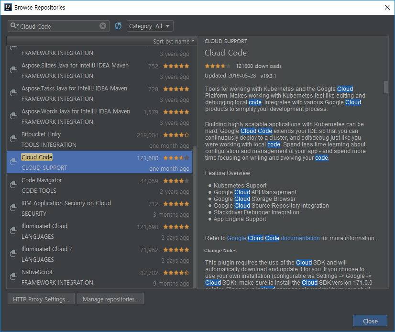Select the NativeScript plugin

coord(37,272)
